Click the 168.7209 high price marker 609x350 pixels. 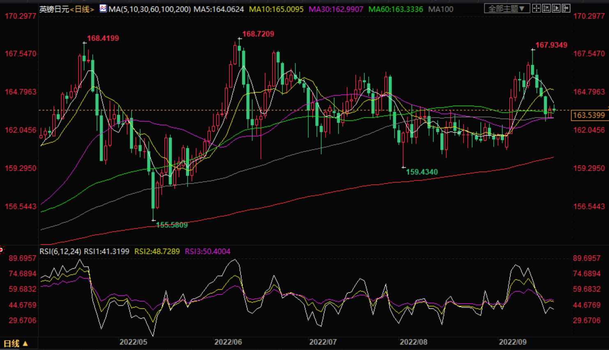(258, 34)
